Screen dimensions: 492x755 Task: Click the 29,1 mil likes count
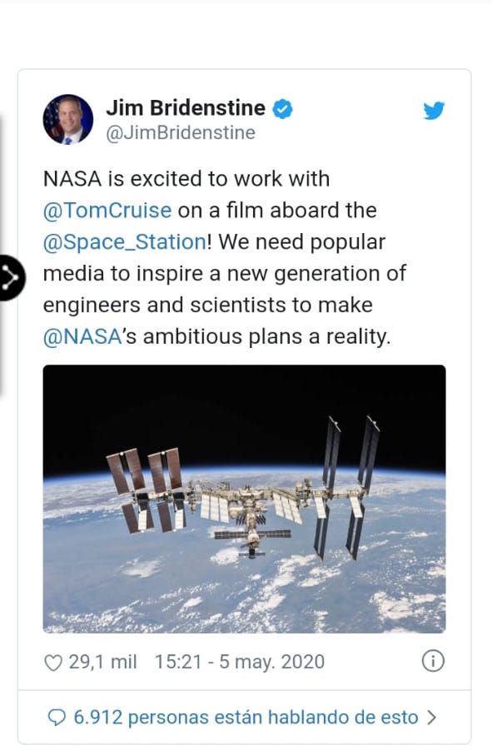pos(102,662)
